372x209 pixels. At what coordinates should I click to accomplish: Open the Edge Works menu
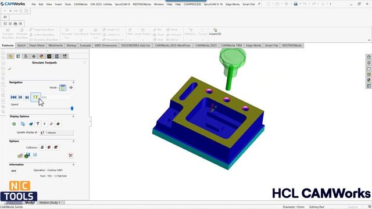click(233, 4)
